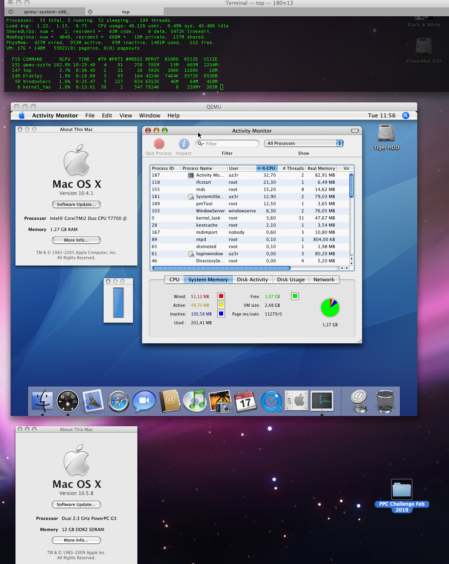The height and width of the screenshot is (564, 449).
Task: Switch to the Disk Activity tab
Action: pyautogui.click(x=252, y=279)
